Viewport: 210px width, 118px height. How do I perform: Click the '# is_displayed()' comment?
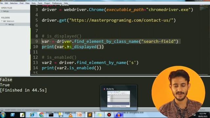pyautogui.click(x=62, y=36)
